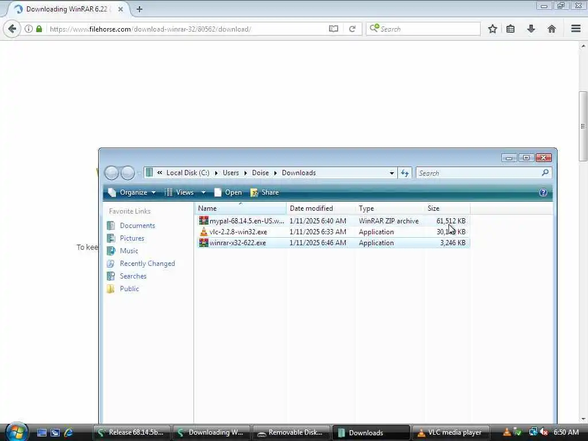Toggle reader view in address bar
Screen dimensions: 588x441
coord(334,29)
